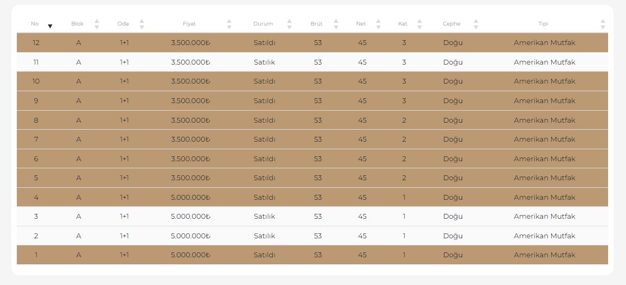
Task: Click the Satıldı status in row 5
Action: point(264,178)
